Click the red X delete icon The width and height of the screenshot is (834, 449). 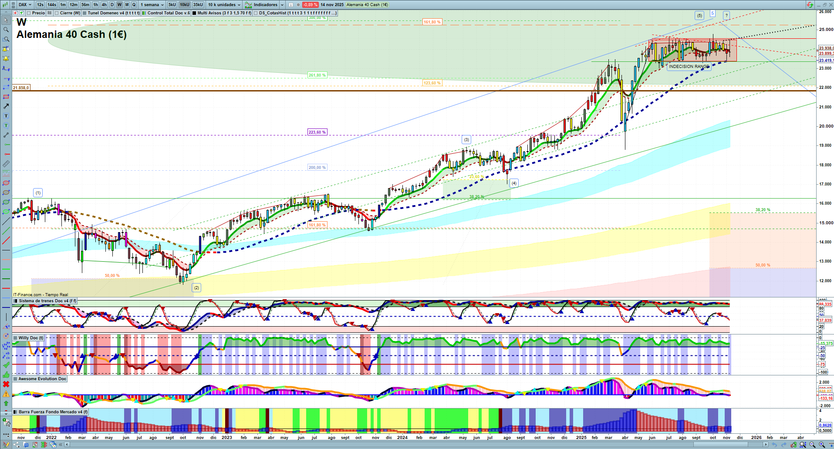click(6, 384)
